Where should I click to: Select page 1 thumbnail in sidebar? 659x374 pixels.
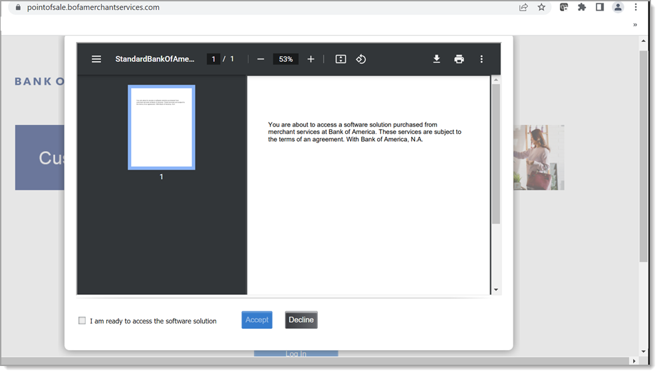(162, 128)
